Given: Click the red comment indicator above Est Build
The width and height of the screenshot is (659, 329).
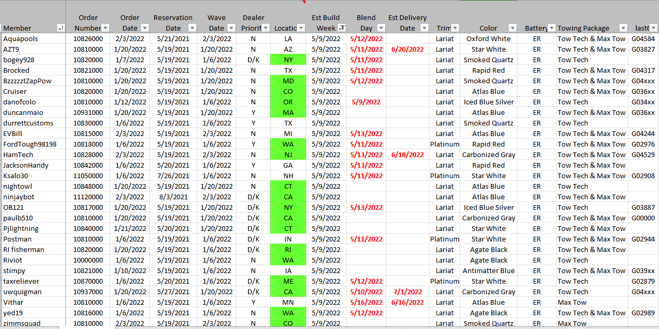Looking at the screenshot, I should pyautogui.click(x=304, y=2).
